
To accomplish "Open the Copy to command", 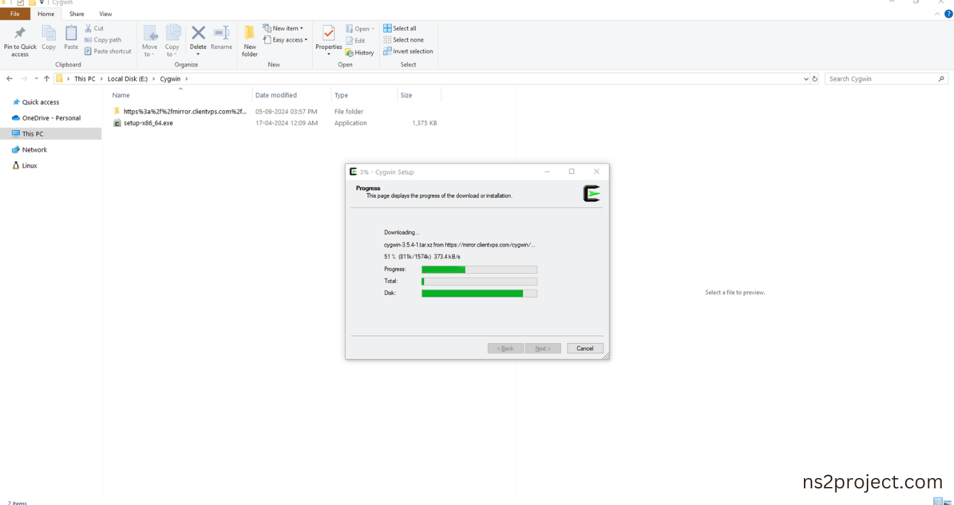I will [x=172, y=42].
